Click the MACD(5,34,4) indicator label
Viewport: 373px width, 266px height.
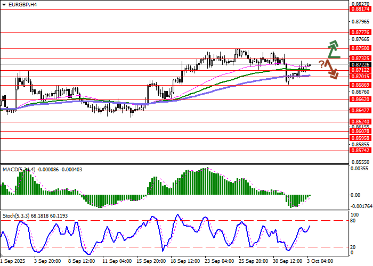pos(18,169)
